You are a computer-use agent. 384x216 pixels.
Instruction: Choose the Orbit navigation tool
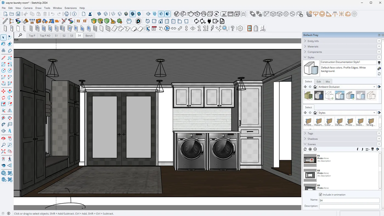click(3, 138)
